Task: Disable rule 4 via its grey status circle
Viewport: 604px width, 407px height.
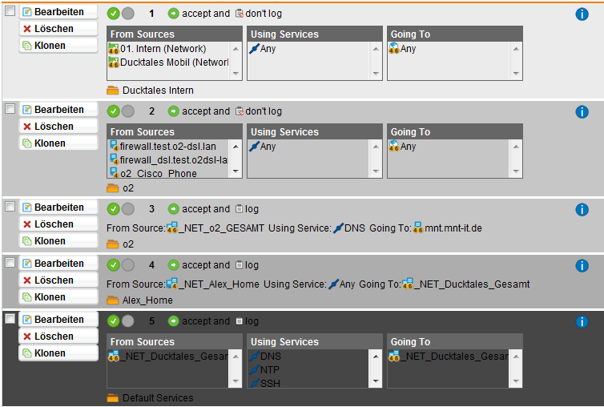Action: click(x=128, y=265)
